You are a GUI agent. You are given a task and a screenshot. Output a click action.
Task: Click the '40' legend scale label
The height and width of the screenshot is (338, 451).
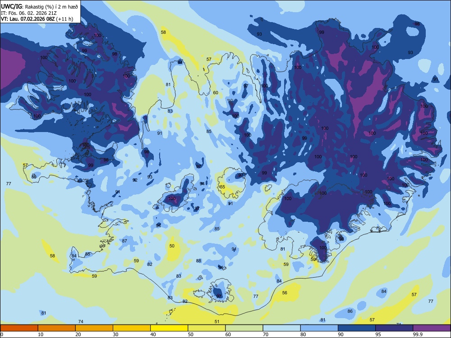pos(153,334)
